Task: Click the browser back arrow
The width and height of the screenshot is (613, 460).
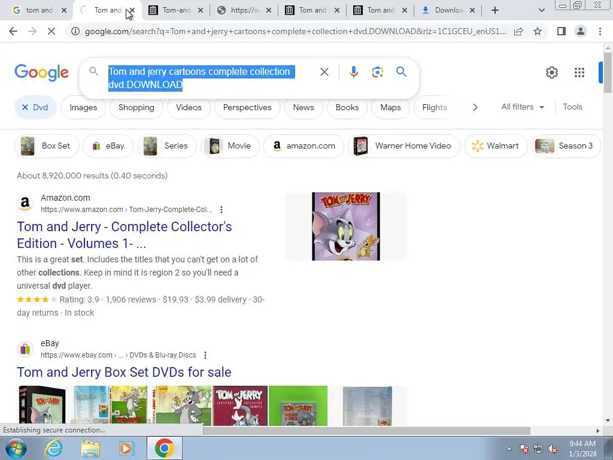Action: pyautogui.click(x=13, y=31)
